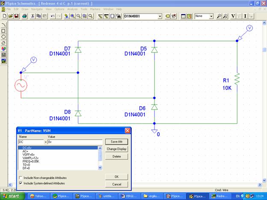Click the Insert Picture icon
The width and height of the screenshot is (267, 200).
coord(4,61)
